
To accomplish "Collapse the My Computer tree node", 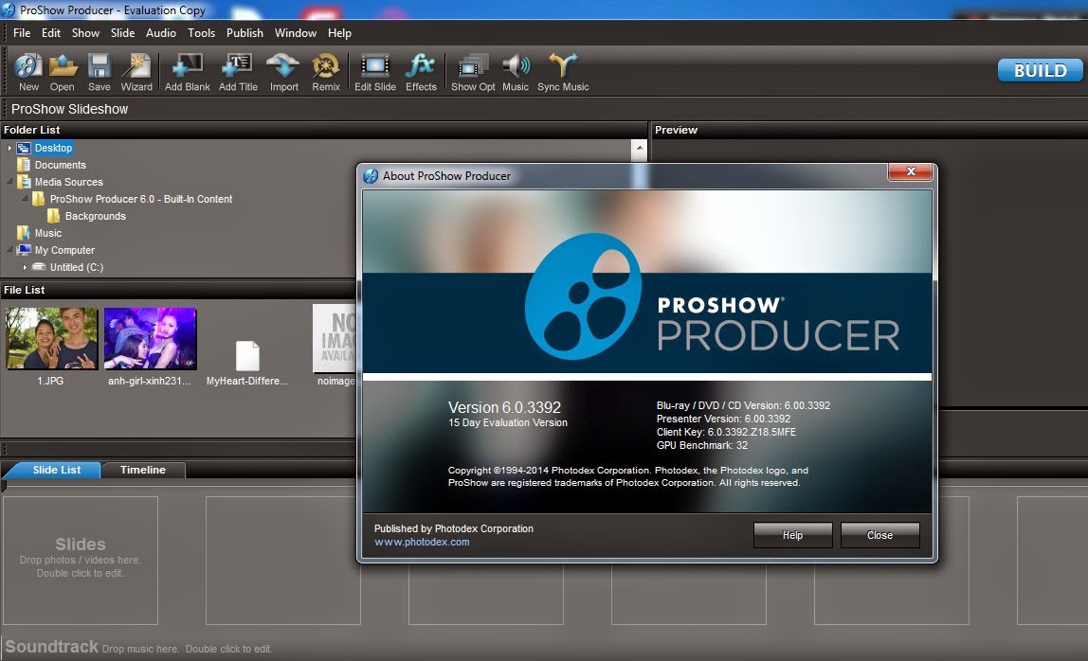I will 9,250.
